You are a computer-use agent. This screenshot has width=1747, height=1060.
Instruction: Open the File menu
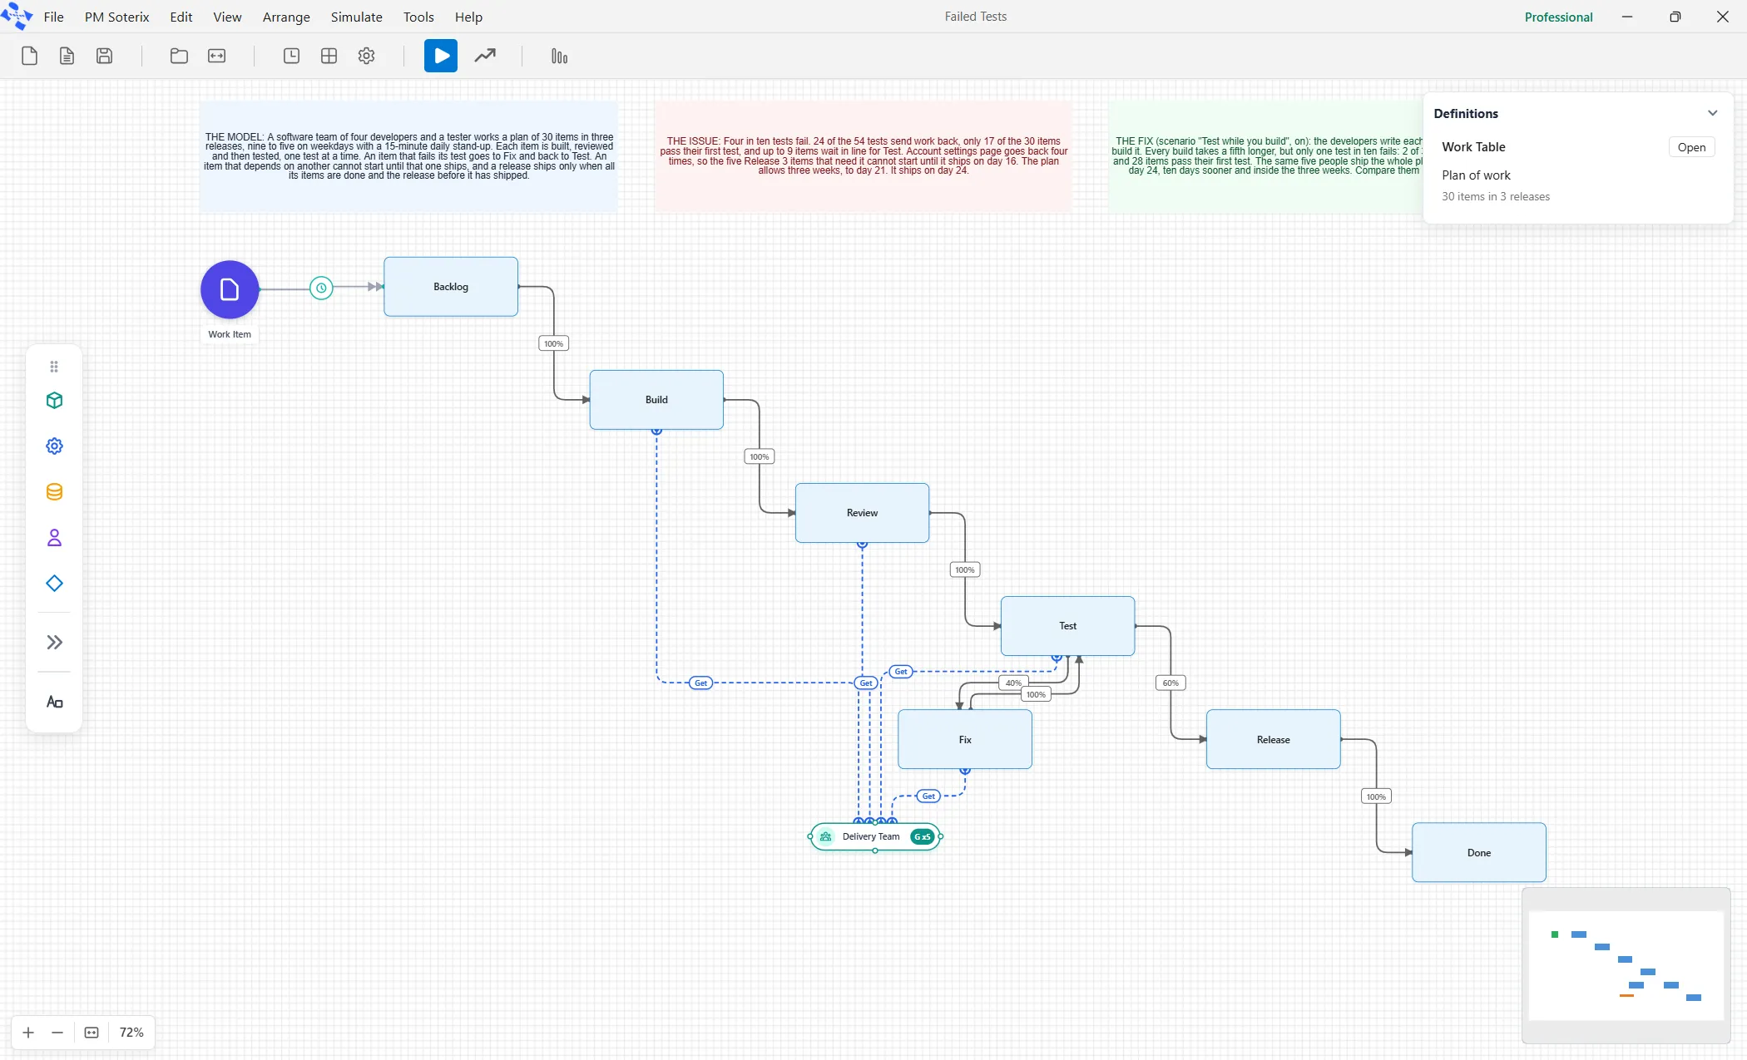(x=53, y=17)
